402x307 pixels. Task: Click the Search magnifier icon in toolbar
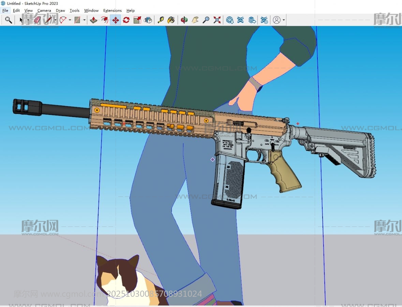pos(9,20)
